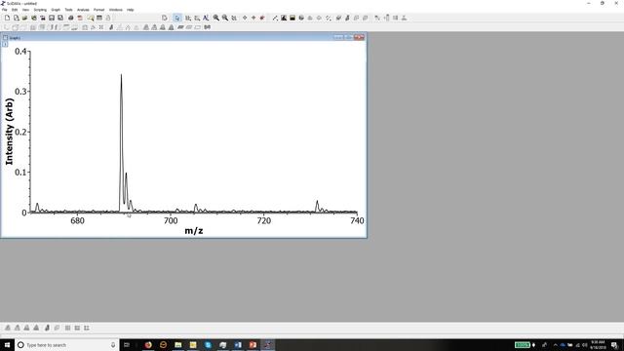Click the grid layout icon on bottom toolbar
This screenshot has height=351, width=624.
coord(67,328)
